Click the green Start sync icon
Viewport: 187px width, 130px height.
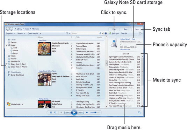[110, 33]
